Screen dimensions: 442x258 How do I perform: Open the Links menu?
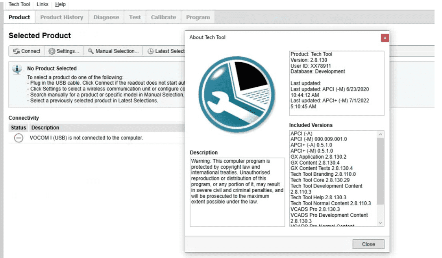[43, 4]
